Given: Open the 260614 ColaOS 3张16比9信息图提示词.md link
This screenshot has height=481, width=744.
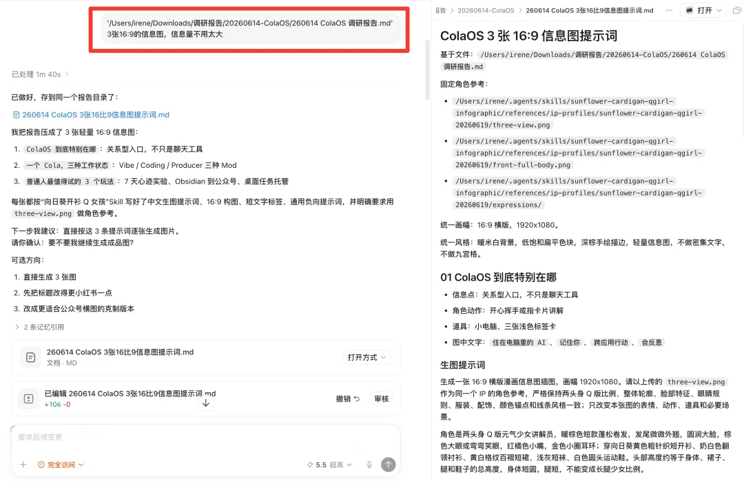Looking at the screenshot, I should click(95, 115).
